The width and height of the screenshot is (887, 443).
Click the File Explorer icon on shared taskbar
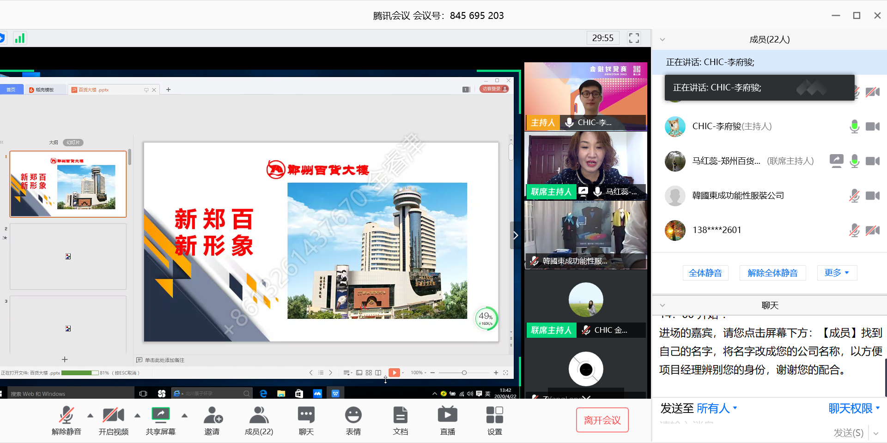point(281,393)
